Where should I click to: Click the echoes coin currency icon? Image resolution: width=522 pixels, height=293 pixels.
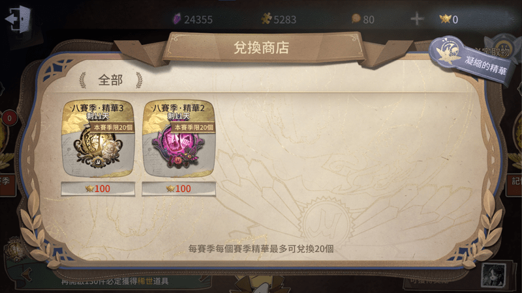356,19
